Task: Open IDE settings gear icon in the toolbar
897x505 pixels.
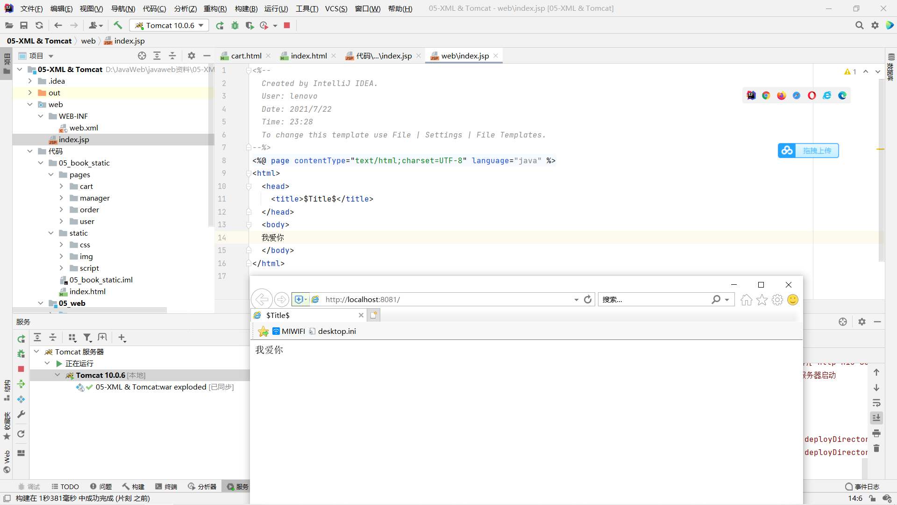Action: tap(875, 25)
